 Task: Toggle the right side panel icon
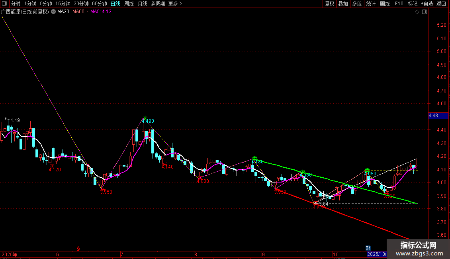[425, 12]
